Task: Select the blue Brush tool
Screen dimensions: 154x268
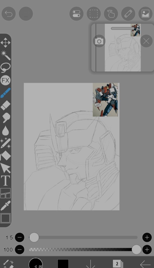Action: click(6, 93)
